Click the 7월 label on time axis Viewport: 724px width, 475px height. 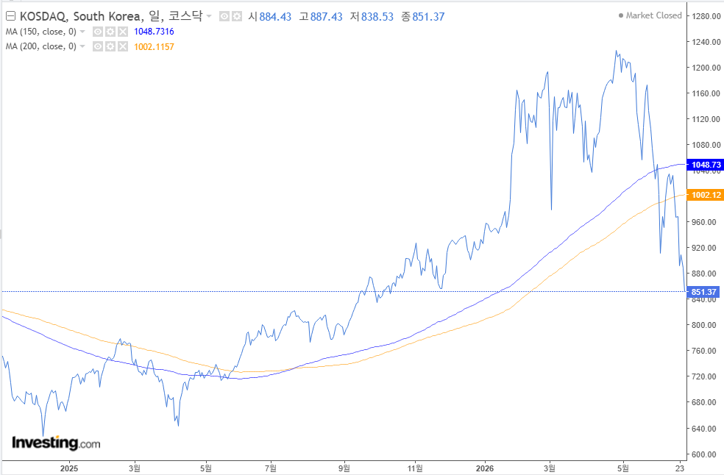point(271,468)
